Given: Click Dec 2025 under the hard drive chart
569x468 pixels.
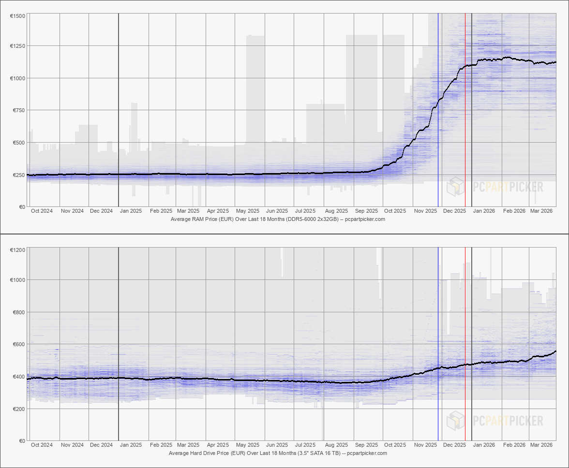Looking at the screenshot, I should [454, 445].
